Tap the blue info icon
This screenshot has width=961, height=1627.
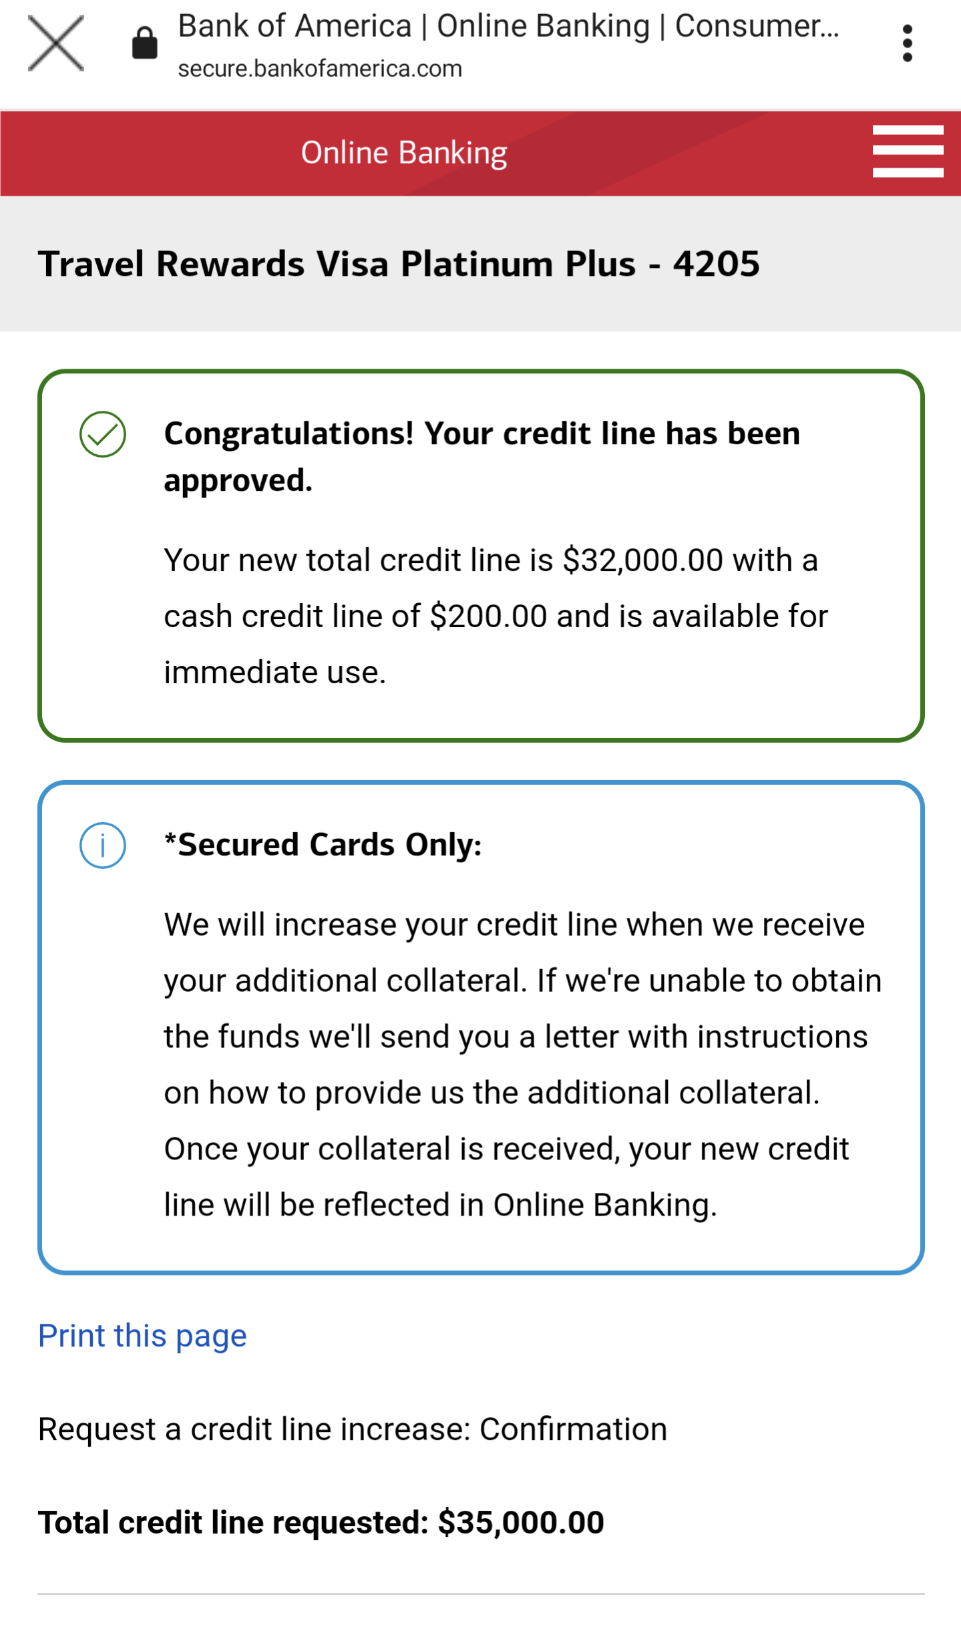pos(103,845)
